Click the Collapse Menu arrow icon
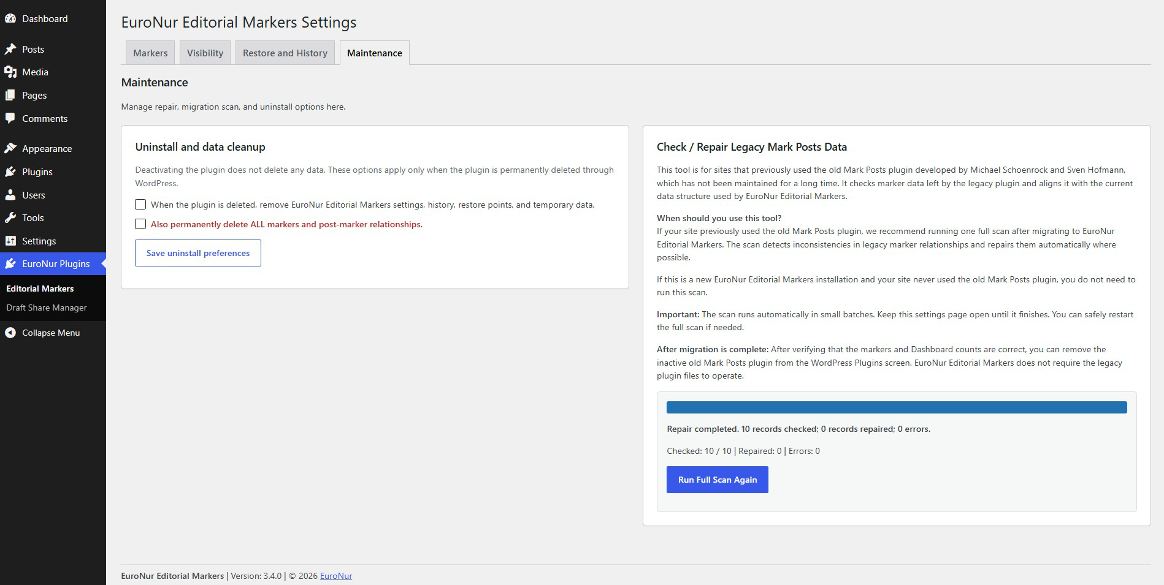The image size is (1164, 585). pyautogui.click(x=10, y=333)
